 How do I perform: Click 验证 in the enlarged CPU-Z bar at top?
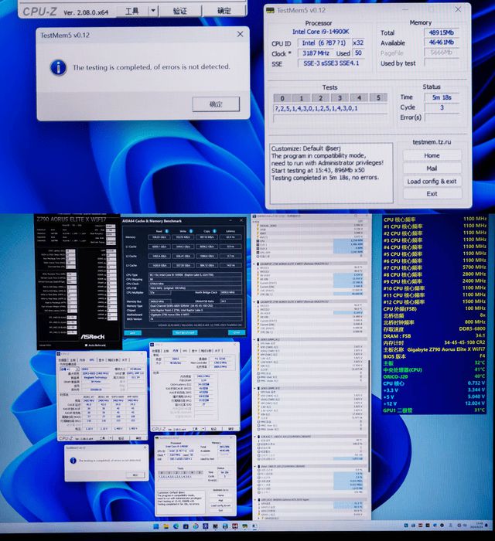(x=180, y=11)
